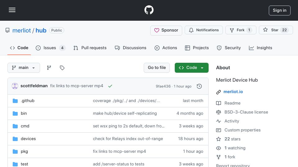Switch to the Code tab
The width and height of the screenshot is (298, 167).
click(x=19, y=48)
